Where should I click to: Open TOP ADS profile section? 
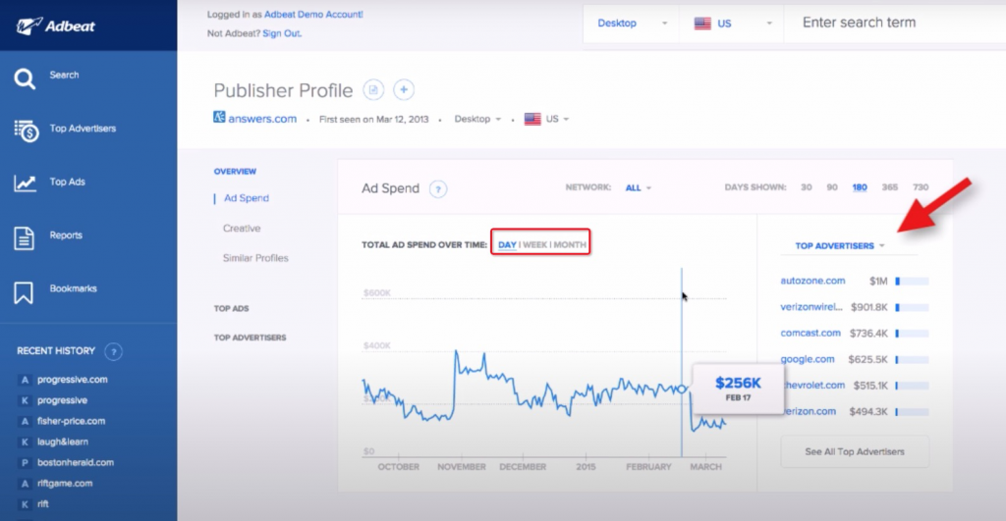(x=231, y=309)
